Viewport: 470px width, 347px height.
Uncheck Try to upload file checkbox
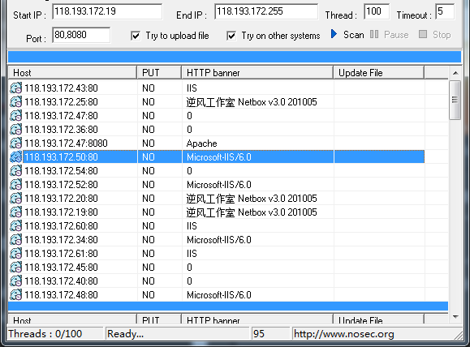pos(136,36)
